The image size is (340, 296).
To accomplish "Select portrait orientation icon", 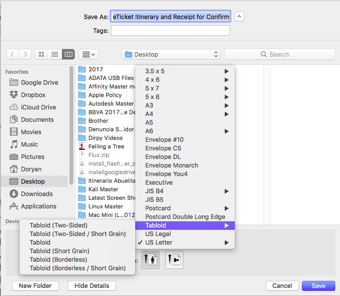I will tap(150, 260).
